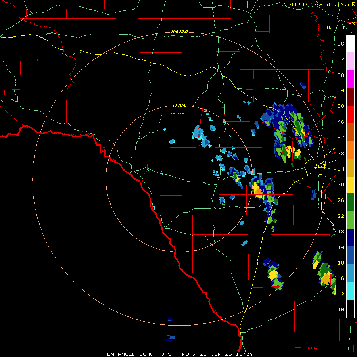Click the cyan swatch in the legend
The height and width of the screenshot is (357, 357).
(x=350, y=291)
